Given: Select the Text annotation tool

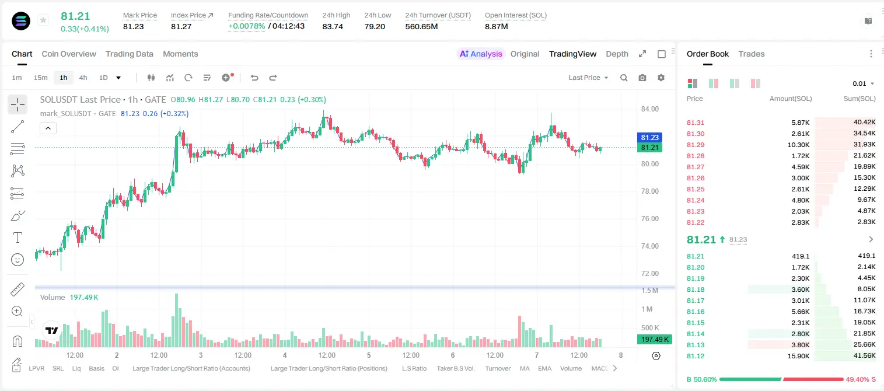Looking at the screenshot, I should click(18, 238).
